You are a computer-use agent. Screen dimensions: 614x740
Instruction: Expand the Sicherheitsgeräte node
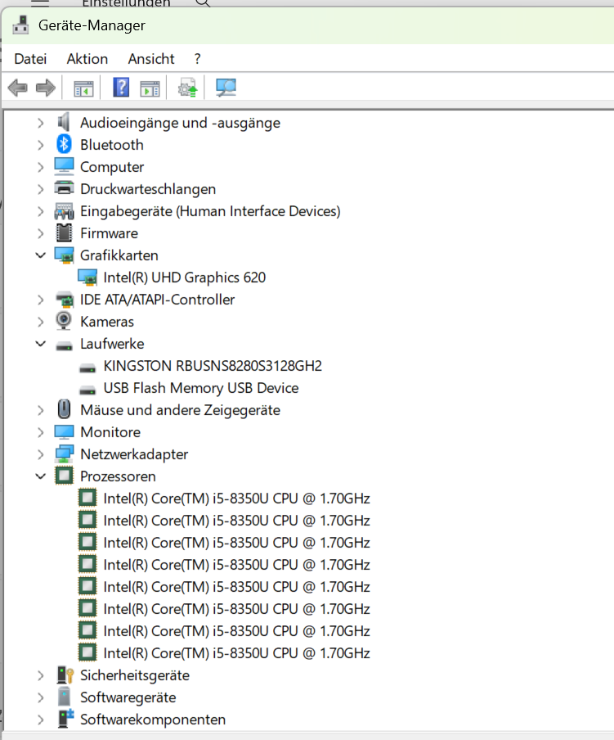pos(41,675)
